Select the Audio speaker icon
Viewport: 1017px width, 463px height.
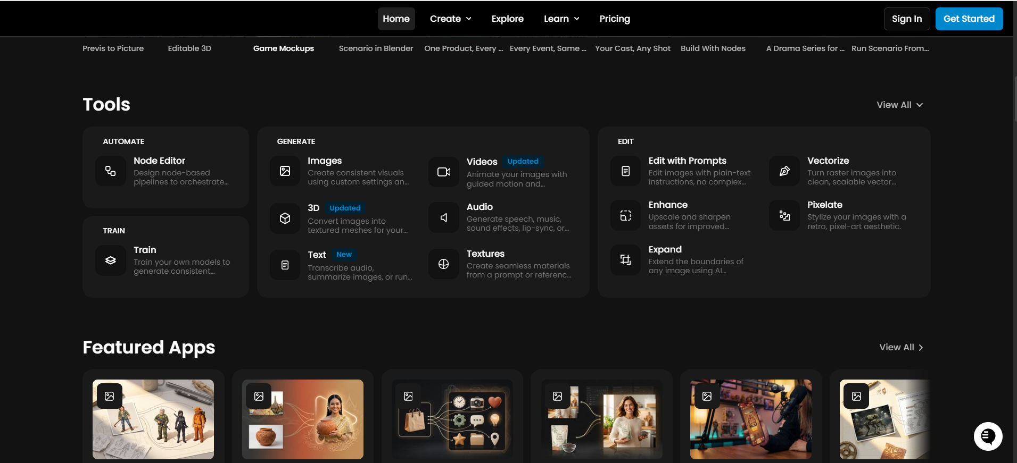point(444,217)
